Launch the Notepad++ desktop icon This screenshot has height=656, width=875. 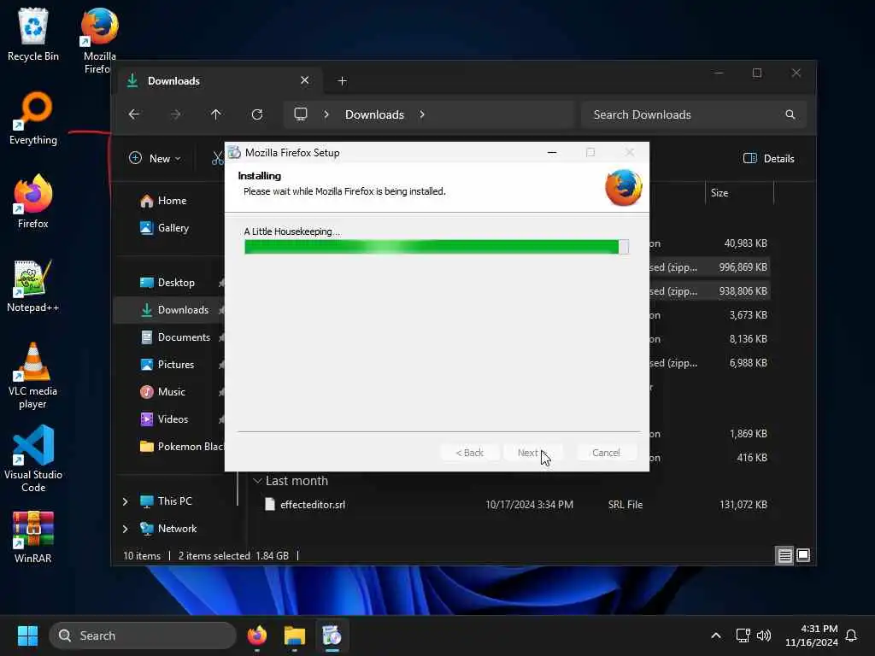coord(33,285)
